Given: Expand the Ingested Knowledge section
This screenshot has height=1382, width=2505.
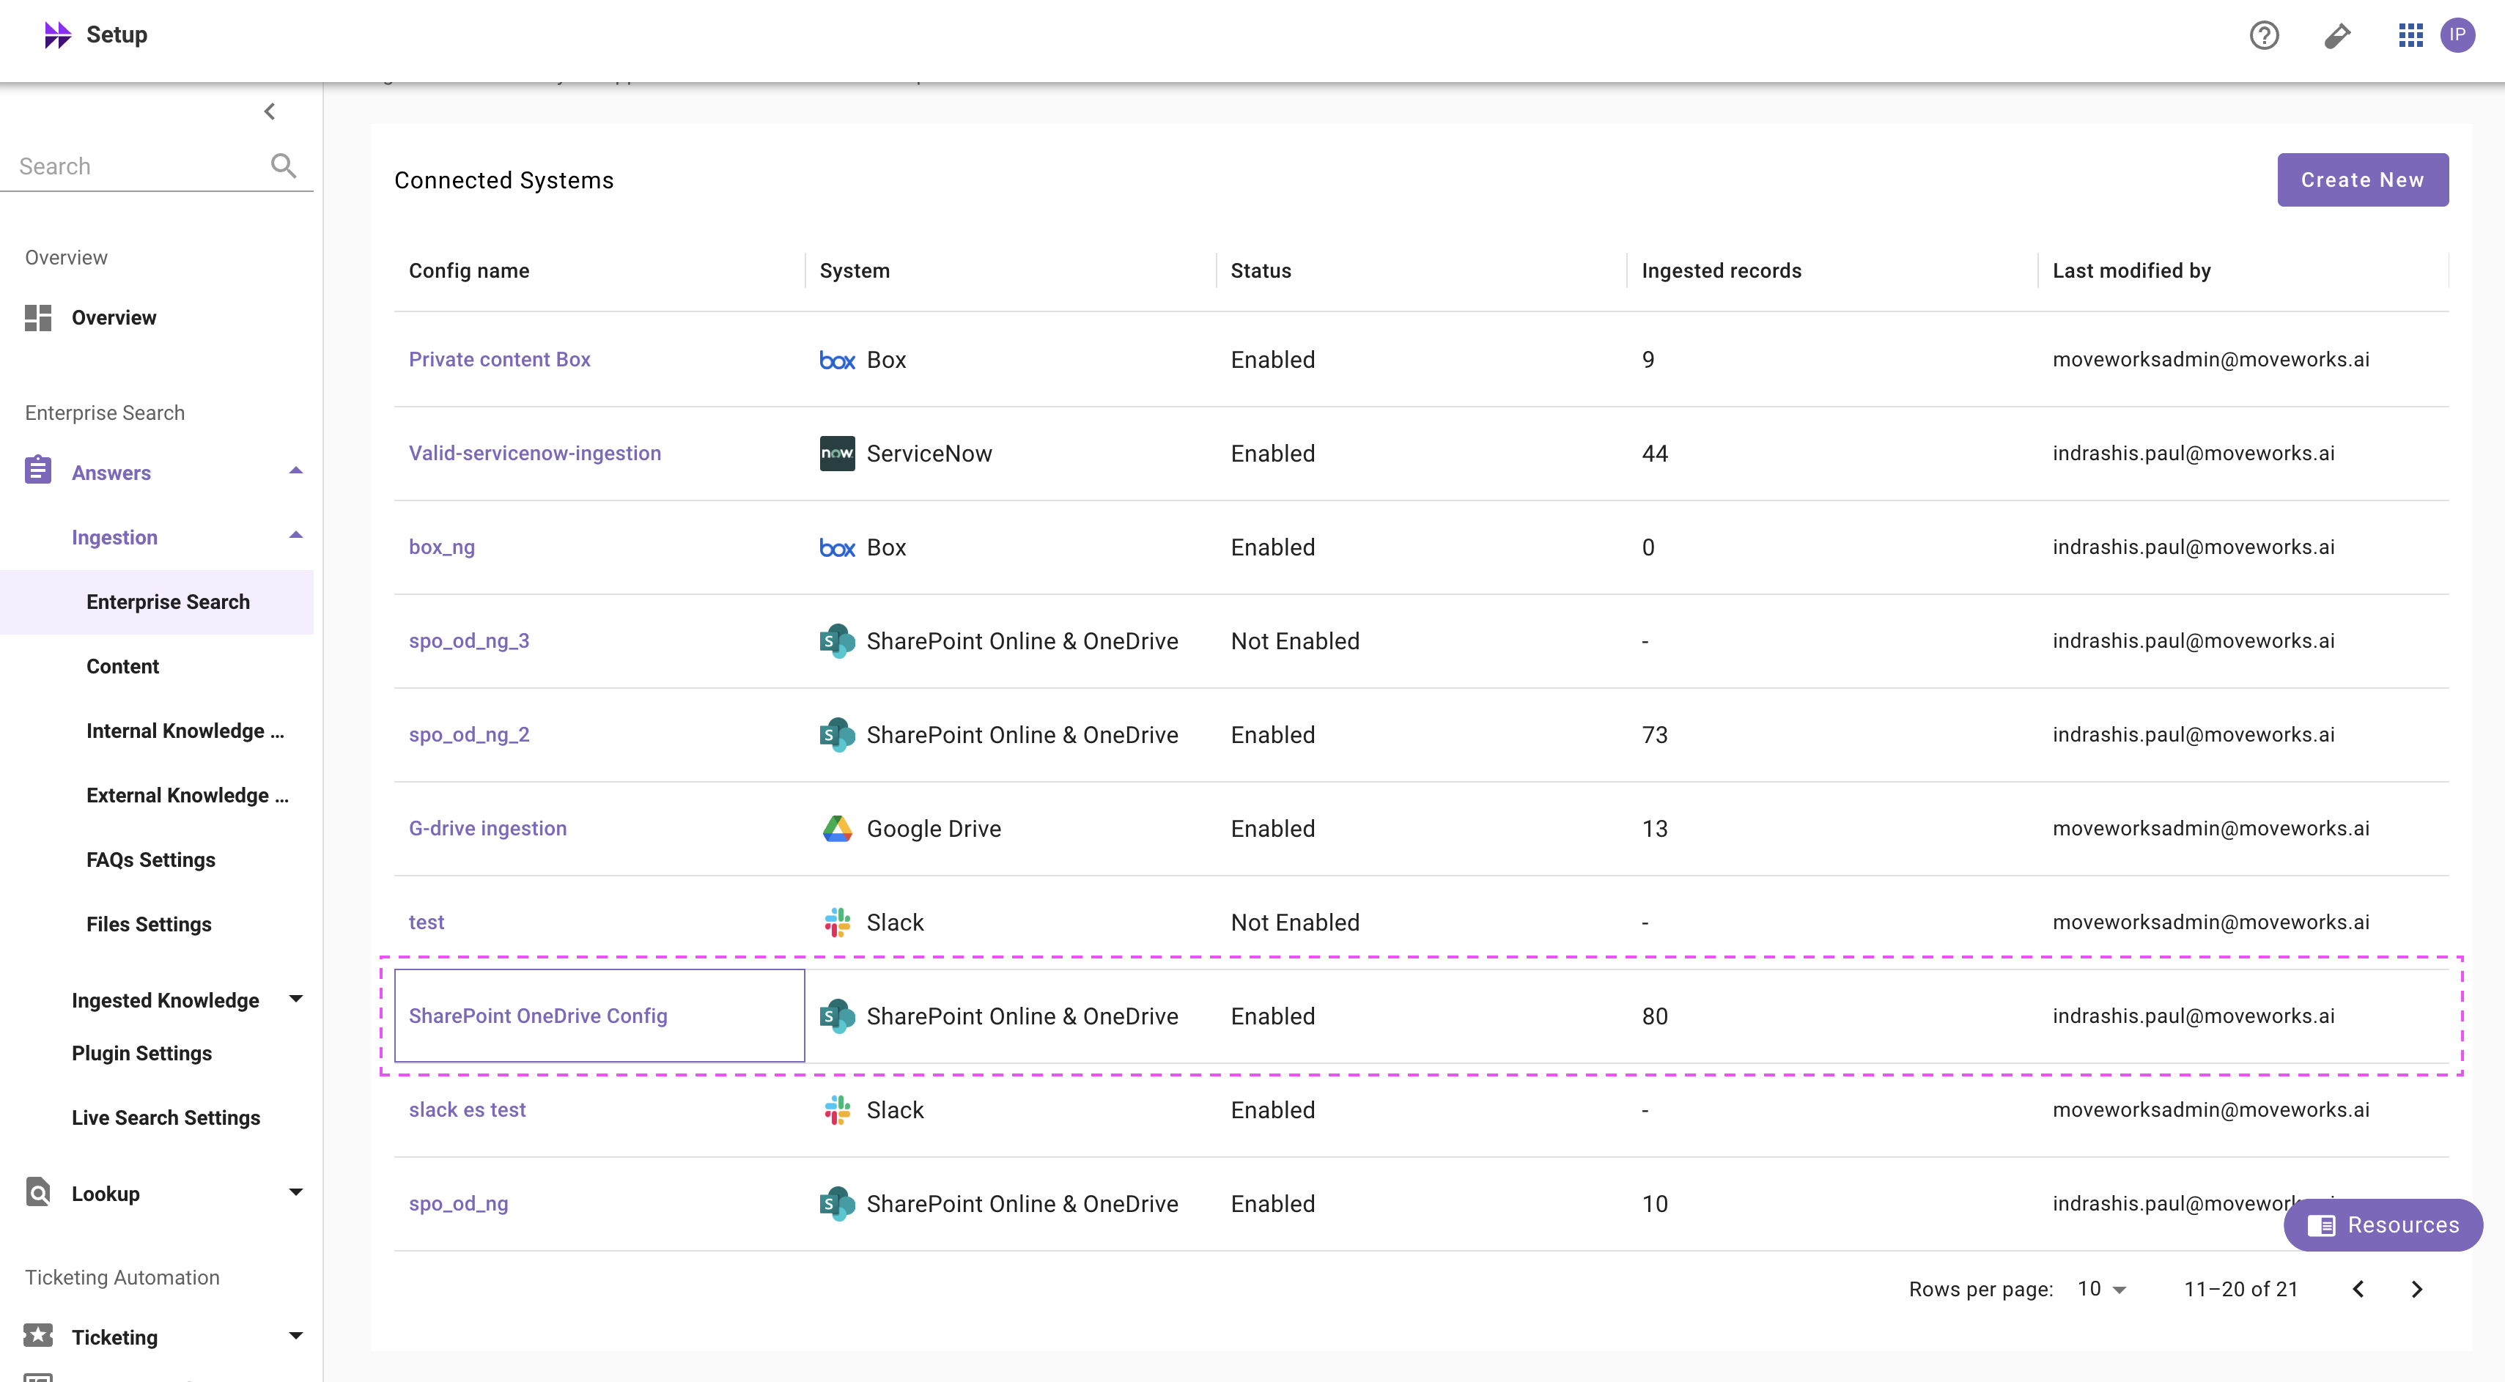Looking at the screenshot, I should pos(295,999).
